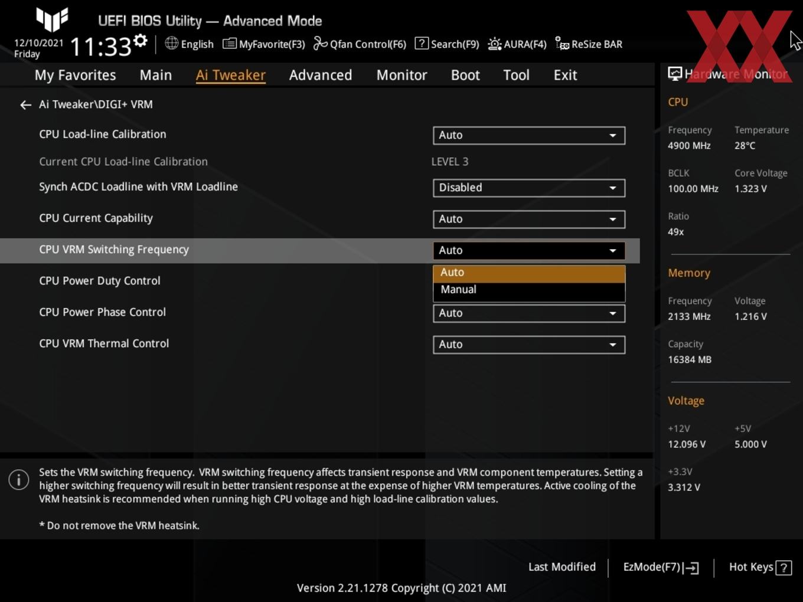Click the 16384 MB capacity value
The image size is (803, 602).
pyautogui.click(x=690, y=359)
